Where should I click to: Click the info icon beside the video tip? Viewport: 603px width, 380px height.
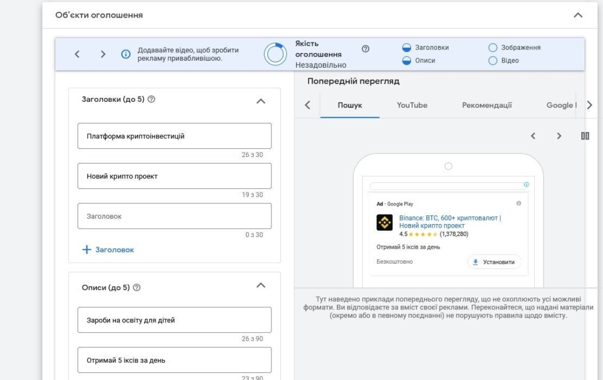coord(125,54)
